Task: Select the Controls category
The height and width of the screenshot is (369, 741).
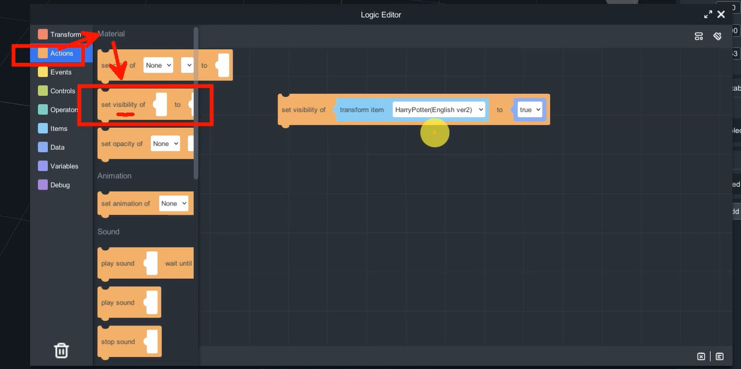Action: click(62, 91)
